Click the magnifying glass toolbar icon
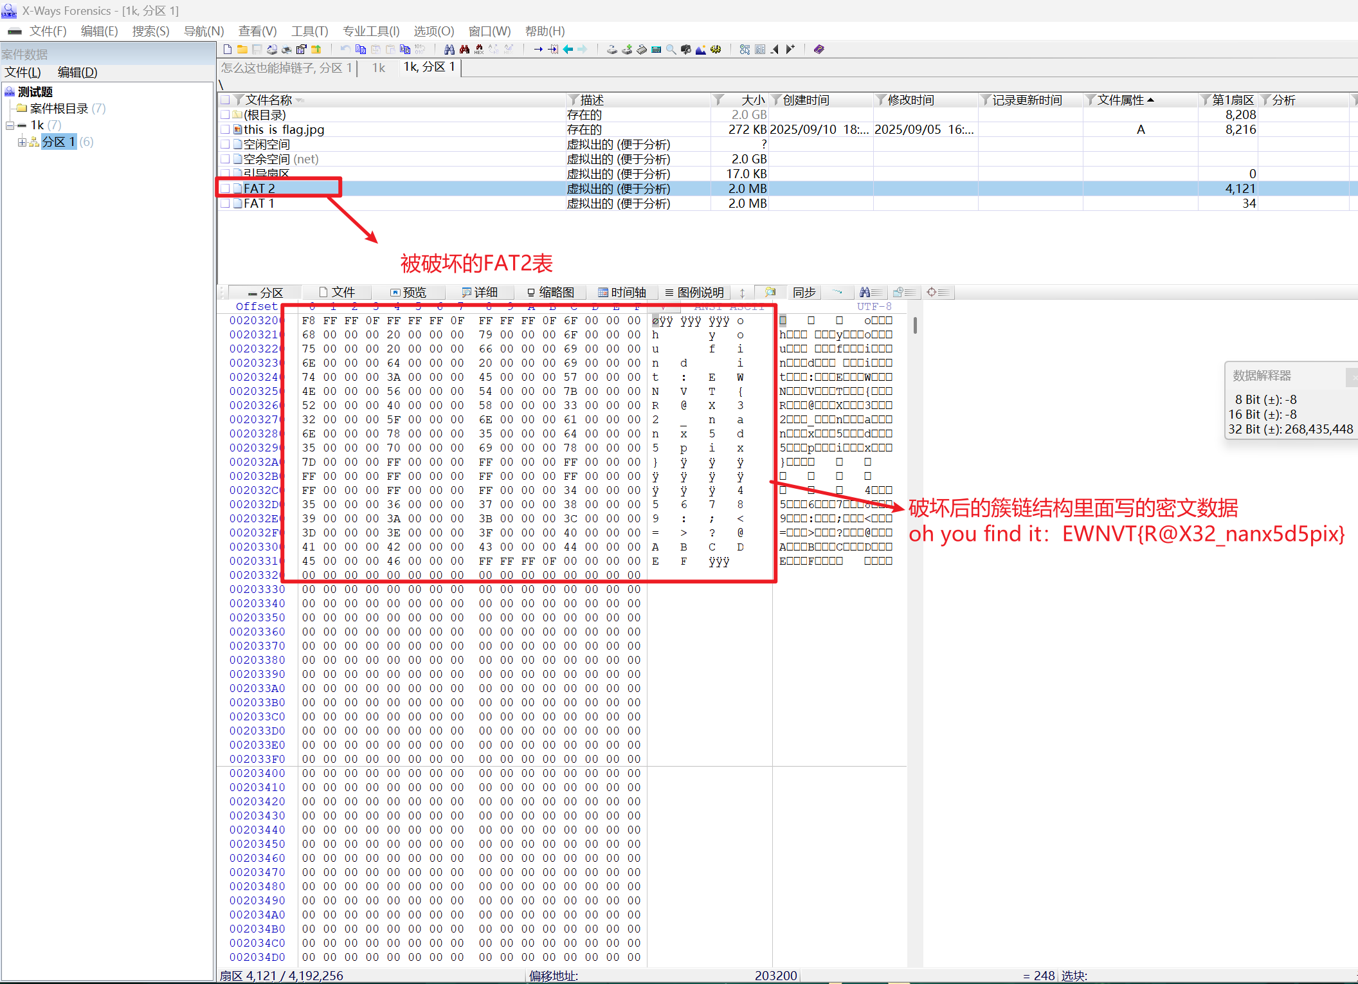The height and width of the screenshot is (984, 1358). pos(671,50)
